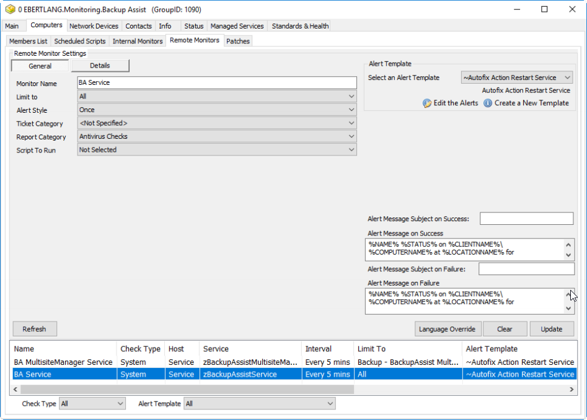Click the Clear button
587x420 pixels.
click(505, 329)
